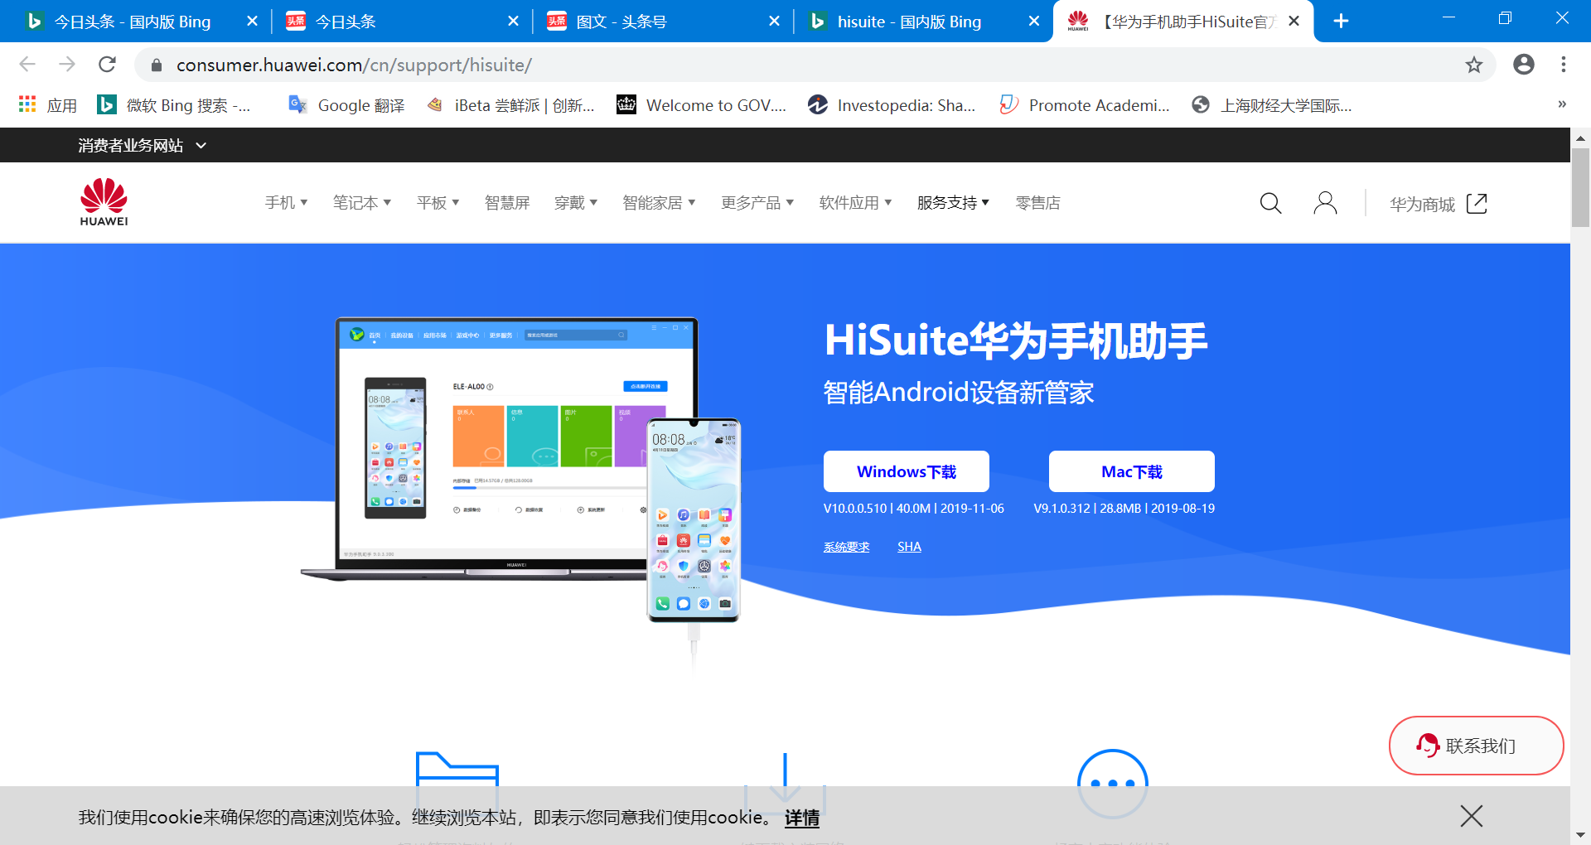
Task: Dismiss the cookie notice with the X
Action: click(x=1472, y=816)
